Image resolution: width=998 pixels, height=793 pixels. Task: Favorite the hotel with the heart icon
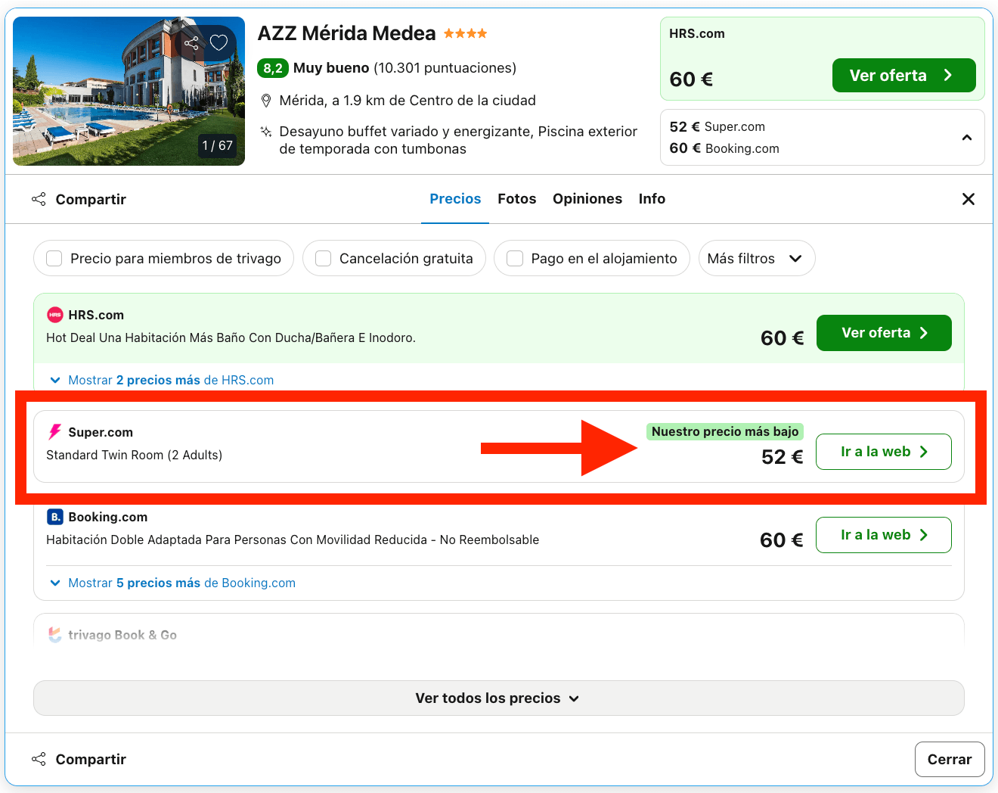219,43
